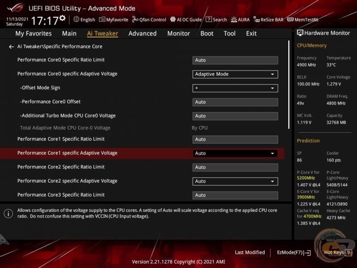Click the 'Ai Tweaker\Specific Performance Core' breadcrumb
This screenshot has height=268, width=357.
[60, 46]
